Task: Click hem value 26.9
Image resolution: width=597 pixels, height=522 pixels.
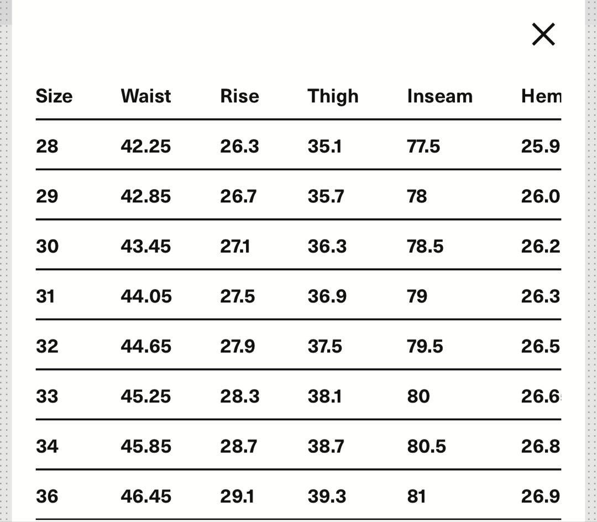Action: [540, 497]
